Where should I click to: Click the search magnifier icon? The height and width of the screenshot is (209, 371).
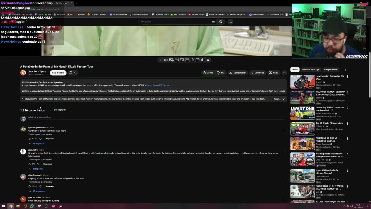point(221,21)
